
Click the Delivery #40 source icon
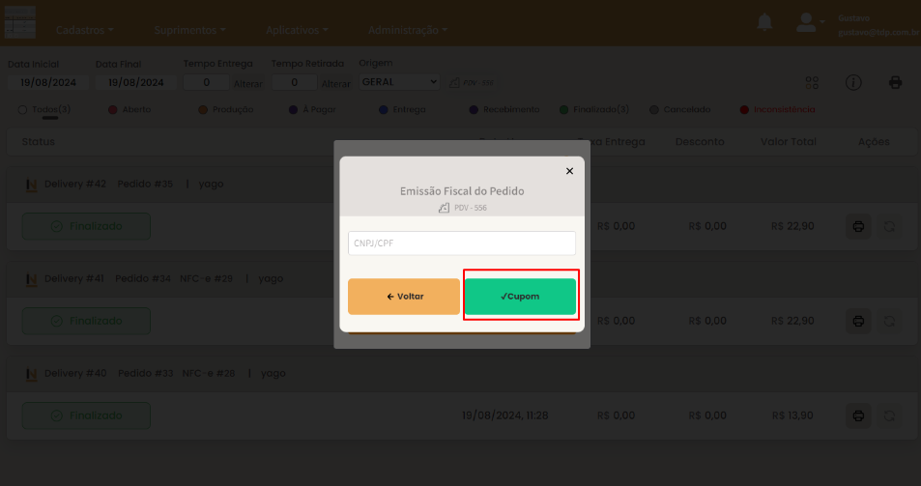32,375
